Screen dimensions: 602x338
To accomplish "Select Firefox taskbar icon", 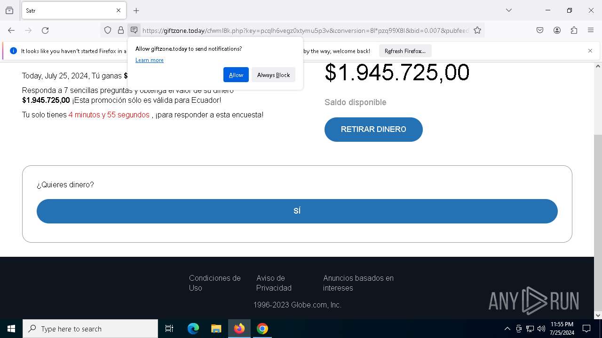I will (239, 329).
